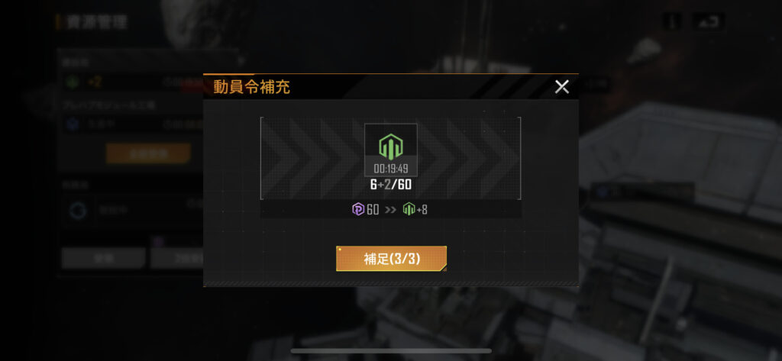
Task: Tap the iOS home indicator bar
Action: [x=391, y=351]
